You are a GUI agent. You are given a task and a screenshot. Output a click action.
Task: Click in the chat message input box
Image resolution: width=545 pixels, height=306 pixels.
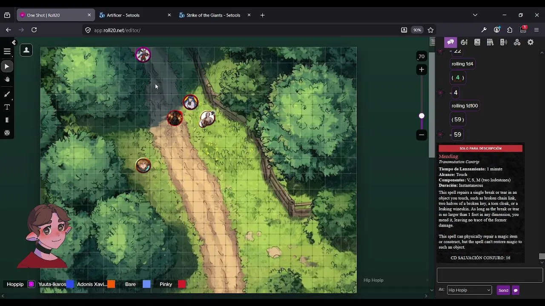tap(490, 275)
